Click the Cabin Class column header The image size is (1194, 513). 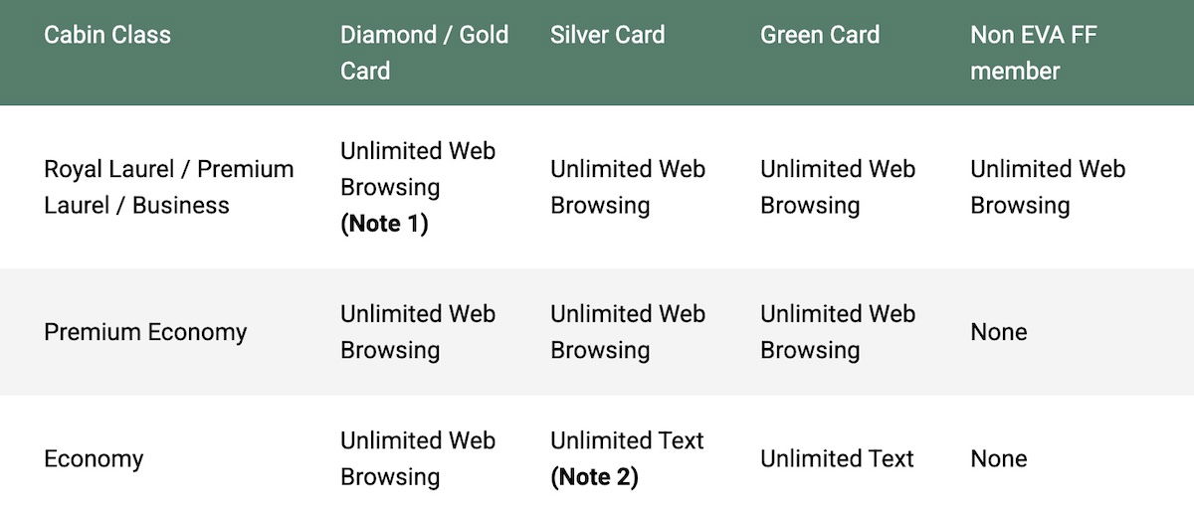[x=107, y=35]
